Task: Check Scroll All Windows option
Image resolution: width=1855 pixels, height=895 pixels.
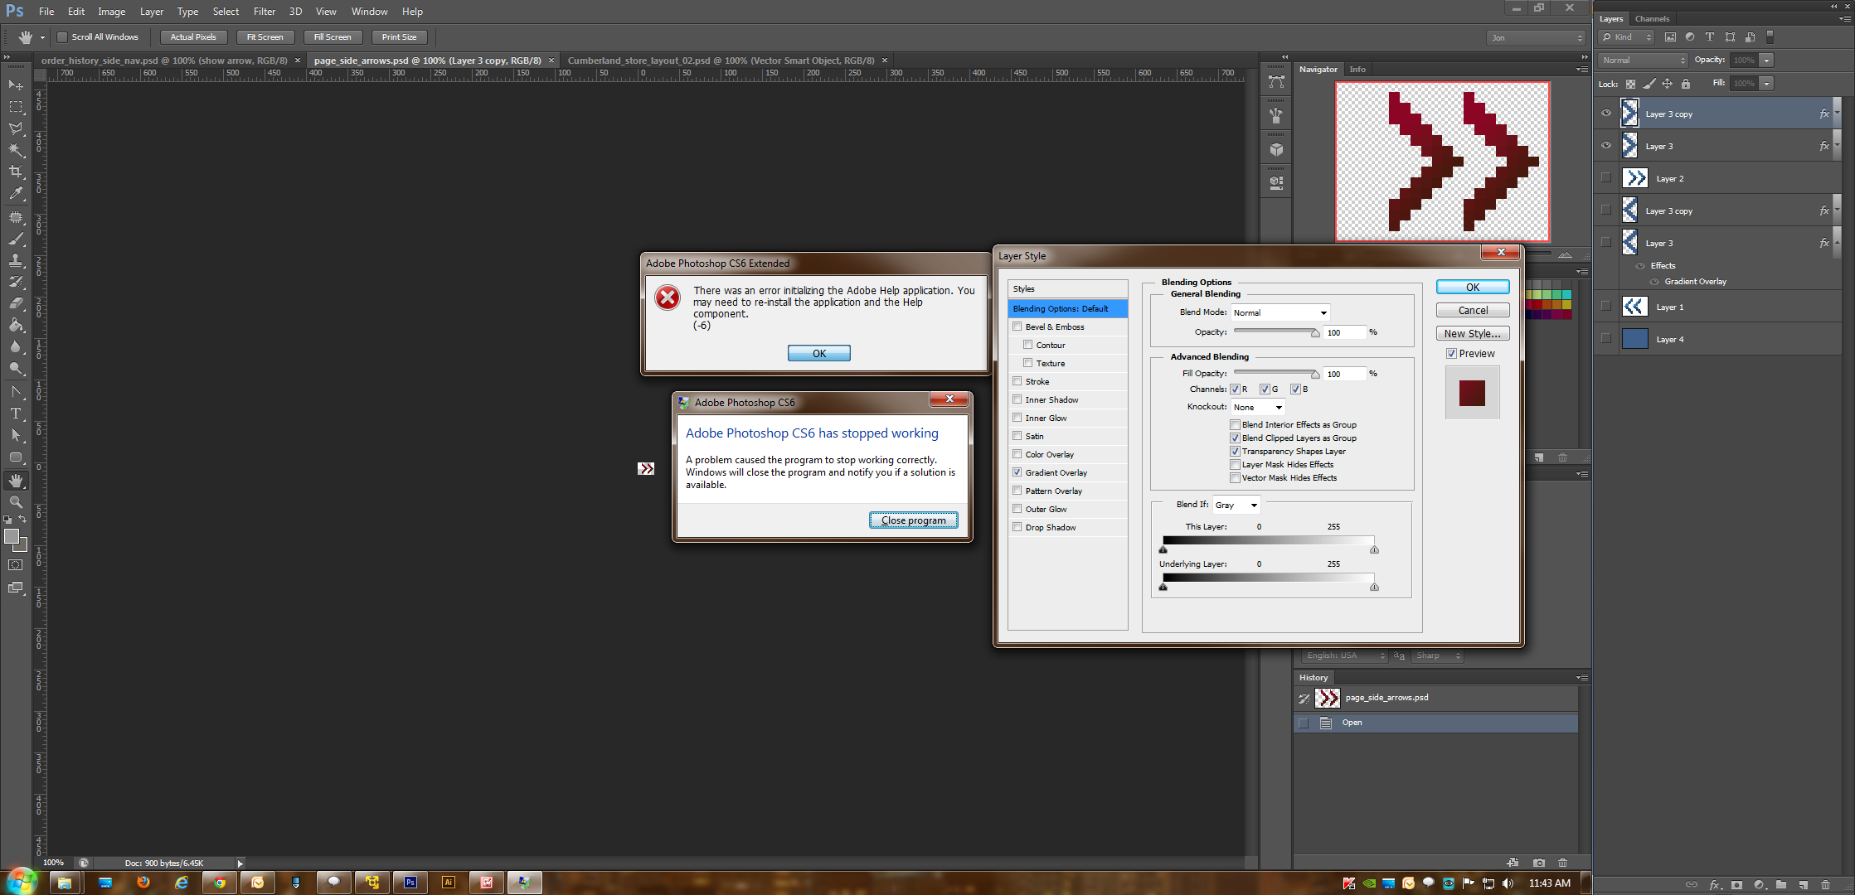Action: tap(61, 37)
